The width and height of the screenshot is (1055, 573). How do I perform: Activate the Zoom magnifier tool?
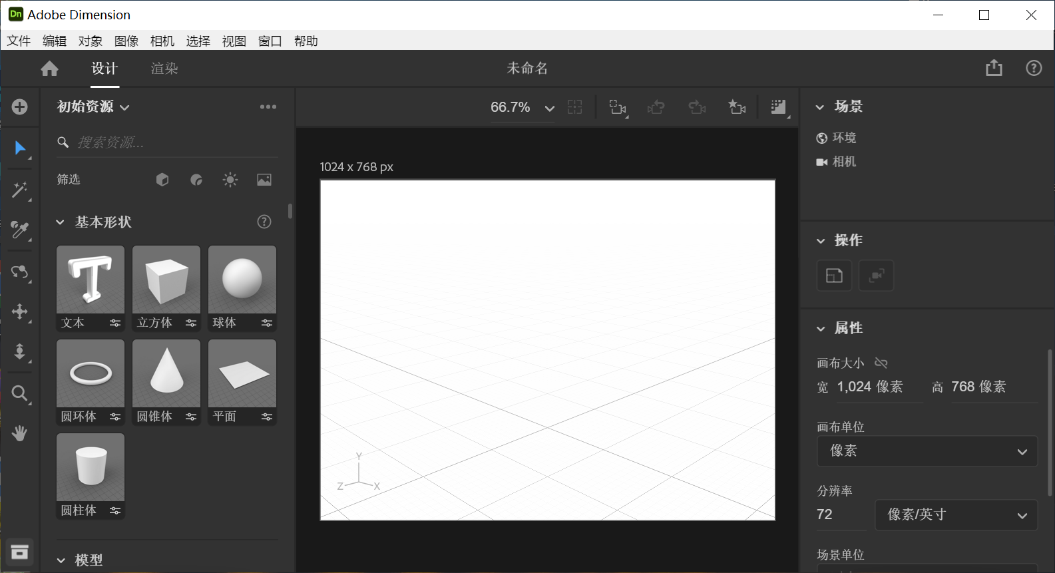click(x=20, y=393)
